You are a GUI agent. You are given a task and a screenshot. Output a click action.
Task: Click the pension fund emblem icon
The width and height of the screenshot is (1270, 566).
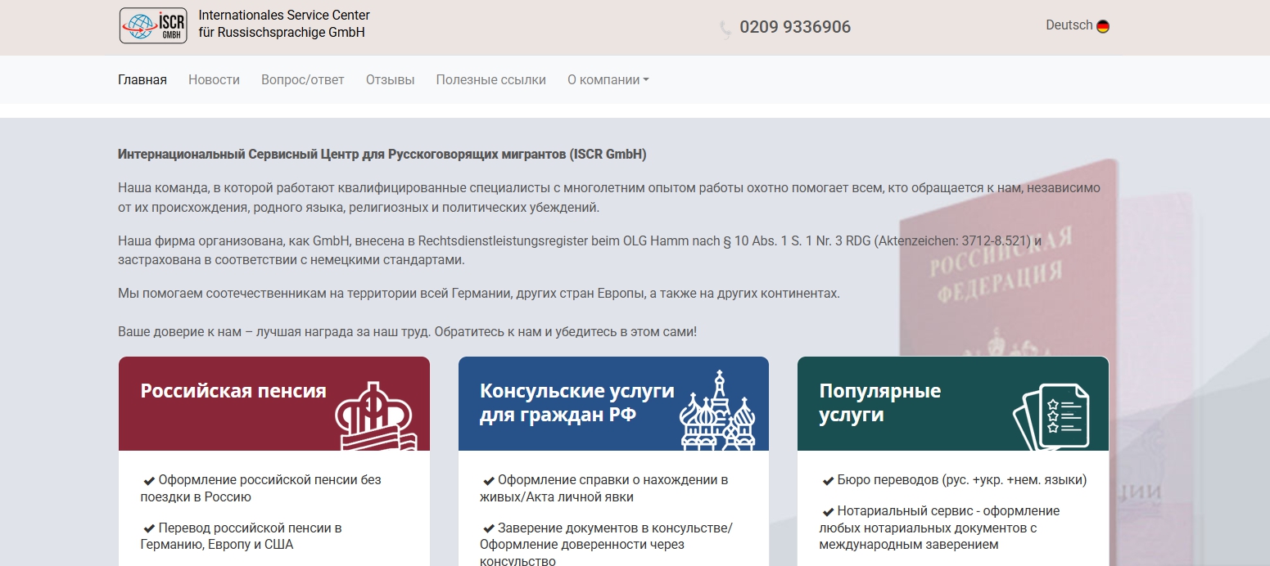(x=376, y=416)
